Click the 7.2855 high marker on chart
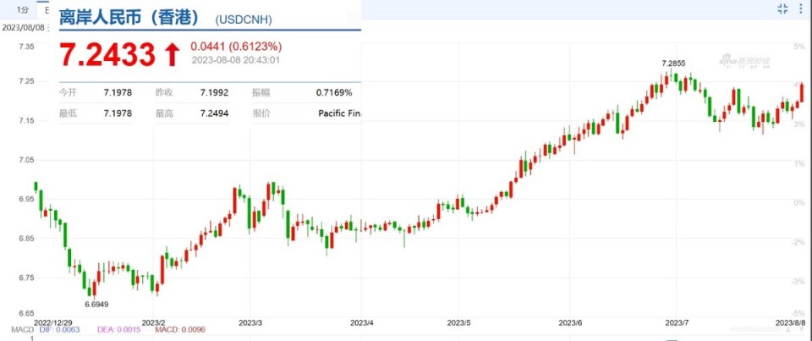 click(673, 63)
